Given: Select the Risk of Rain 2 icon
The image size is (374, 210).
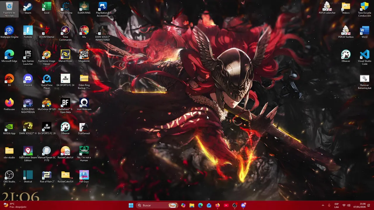Looking at the screenshot, I should [x=47, y=177].
